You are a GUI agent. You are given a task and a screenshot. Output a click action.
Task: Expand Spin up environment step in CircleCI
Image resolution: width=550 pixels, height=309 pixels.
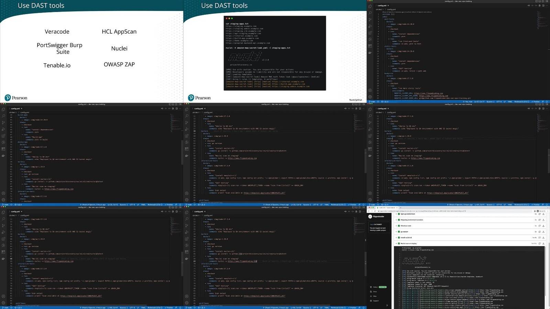coord(396,214)
